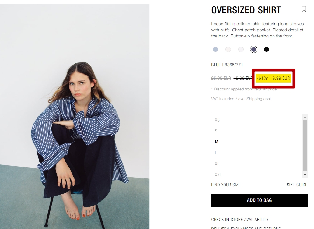Pick the black color swatch
This screenshot has width=314, height=229.
point(267,49)
